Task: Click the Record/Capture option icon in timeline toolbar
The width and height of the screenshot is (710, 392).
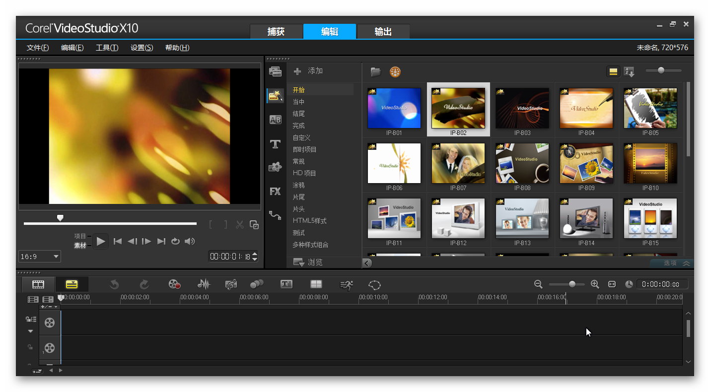Action: click(174, 284)
